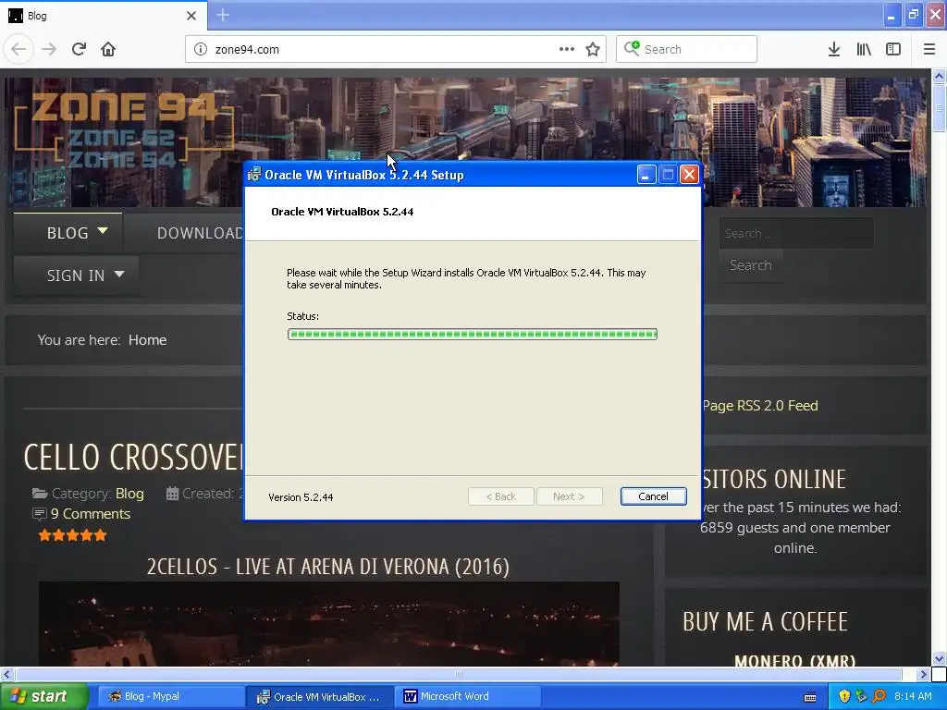Click the horizontal scrollbar right arrow
This screenshot has height=710, width=947.
coord(924,674)
